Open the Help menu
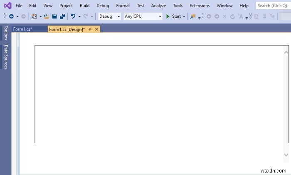Screen dimensions: 291x175 pos(244,6)
